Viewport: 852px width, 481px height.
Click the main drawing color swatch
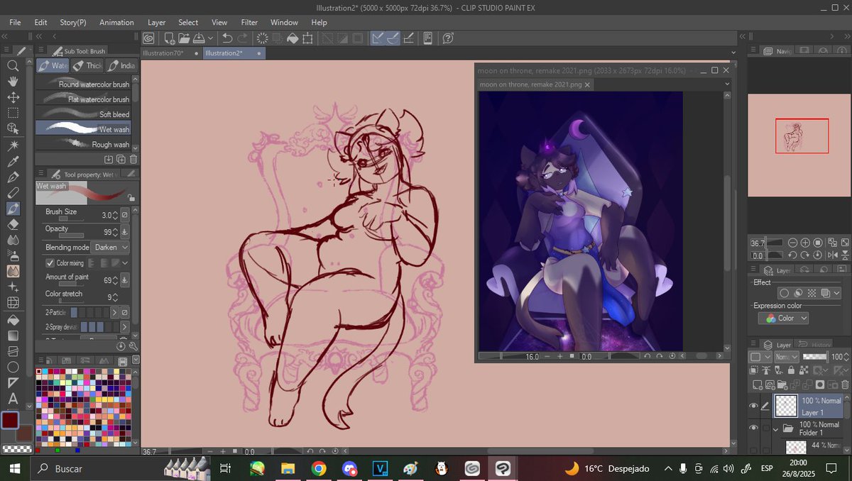click(10, 420)
